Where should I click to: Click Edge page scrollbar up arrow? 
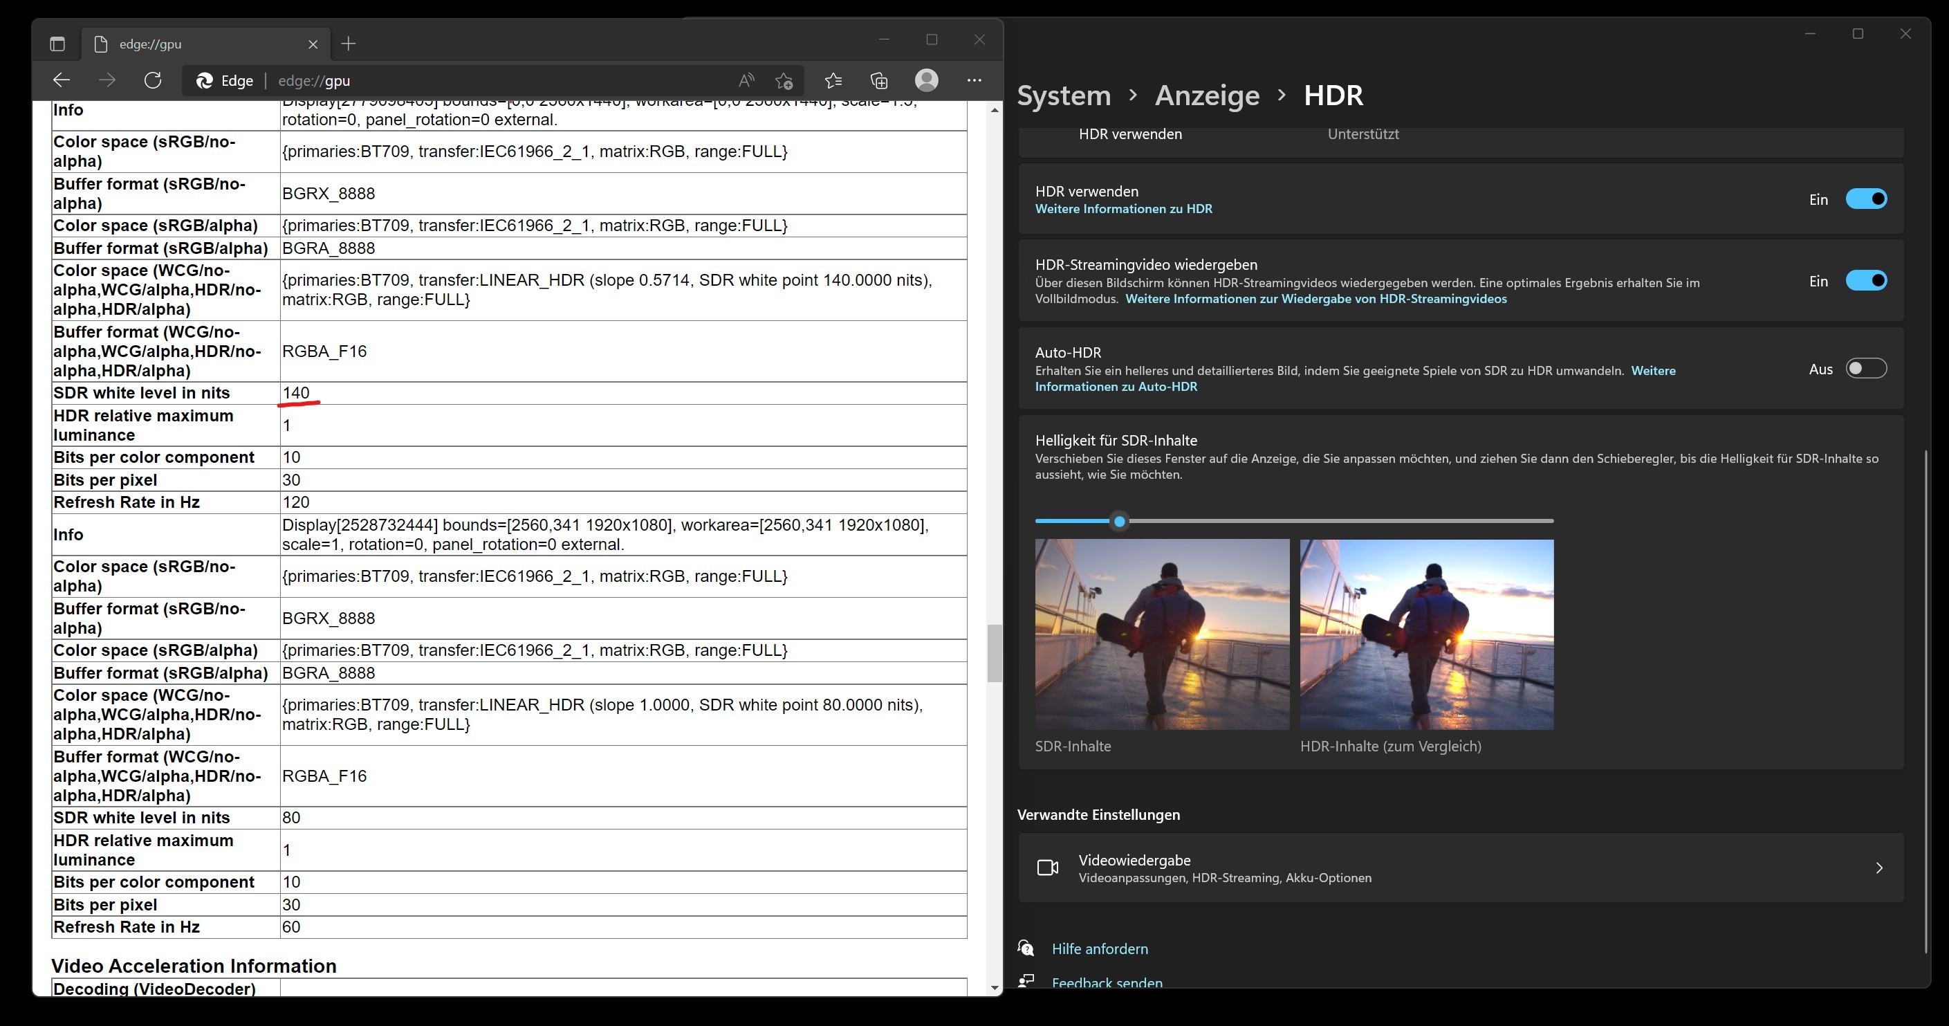995,111
